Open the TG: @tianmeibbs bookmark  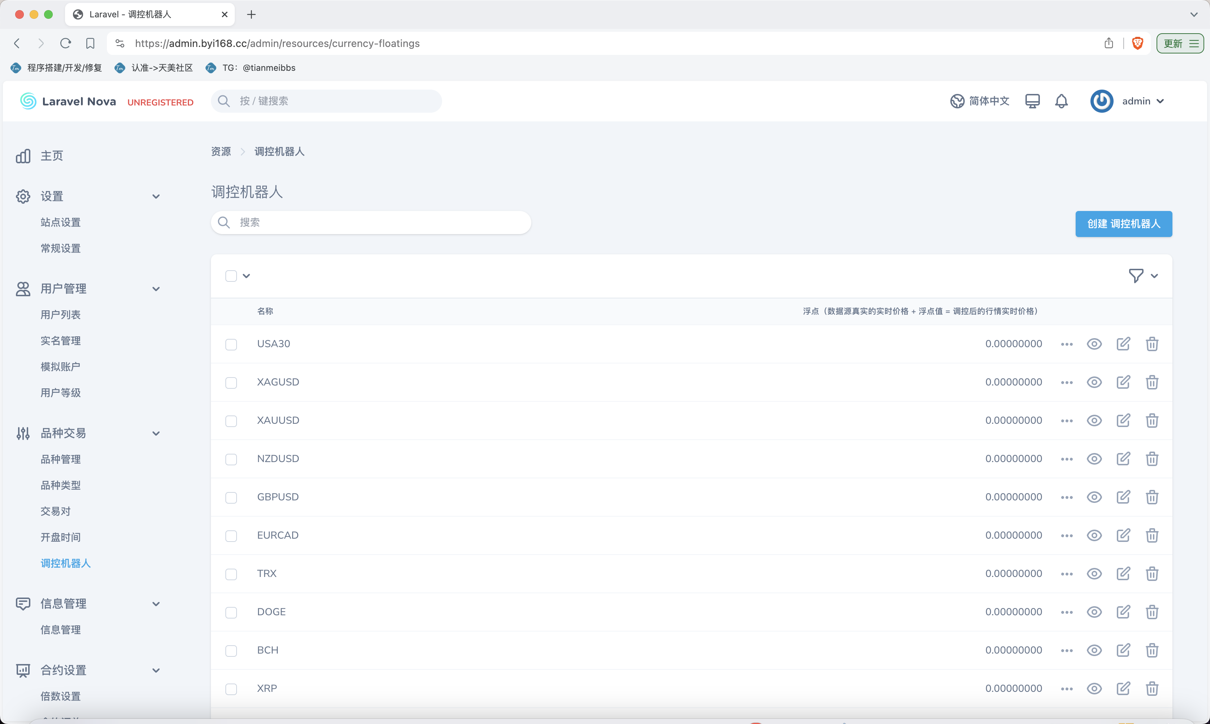click(x=251, y=68)
